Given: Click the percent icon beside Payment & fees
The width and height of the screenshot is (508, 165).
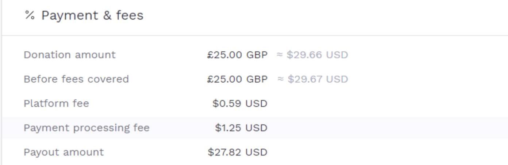Looking at the screenshot, I should (x=30, y=16).
